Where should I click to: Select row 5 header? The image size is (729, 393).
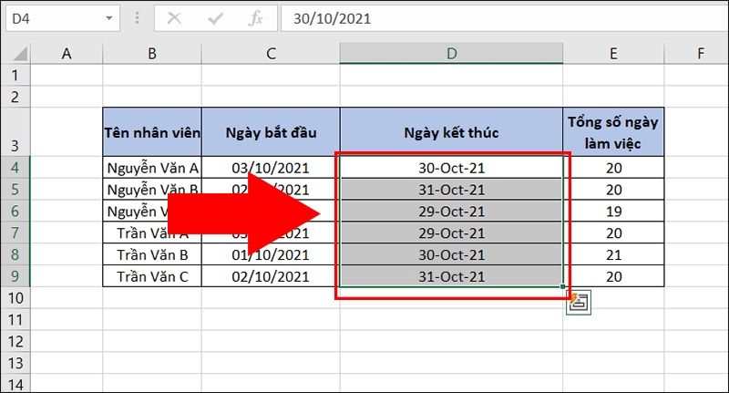[x=15, y=190]
